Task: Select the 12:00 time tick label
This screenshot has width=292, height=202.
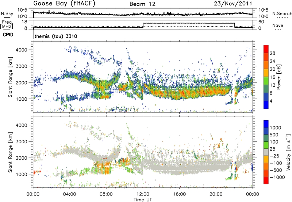Action: 143,194
